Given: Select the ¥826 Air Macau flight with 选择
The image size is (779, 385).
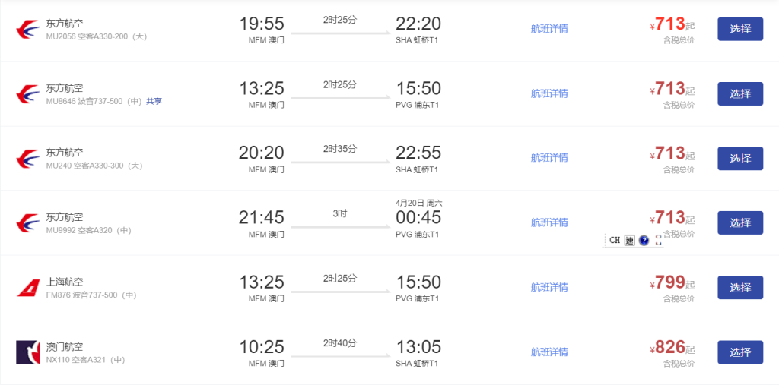Looking at the screenshot, I should pos(739,352).
